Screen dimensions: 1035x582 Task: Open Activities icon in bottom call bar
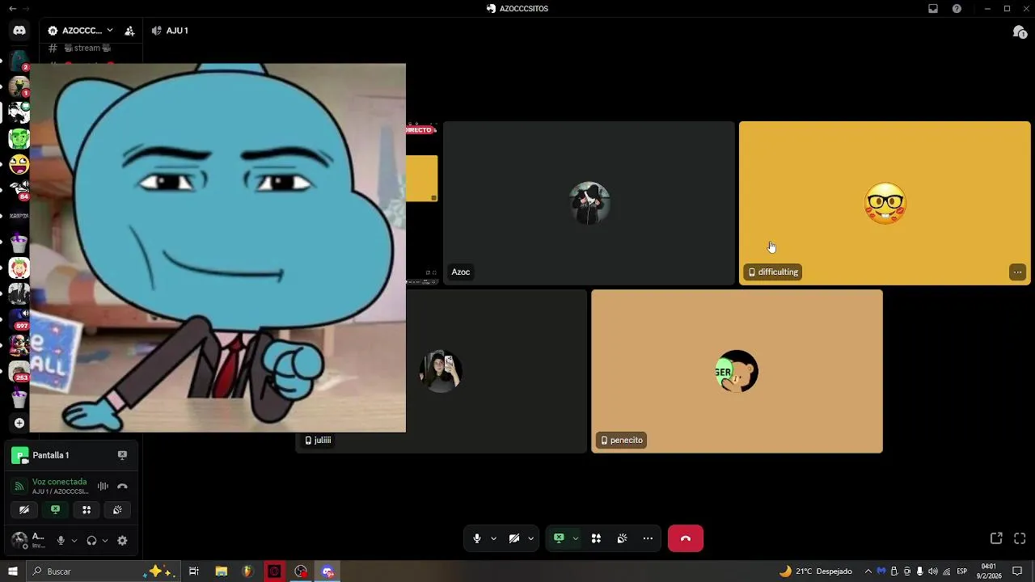596,538
